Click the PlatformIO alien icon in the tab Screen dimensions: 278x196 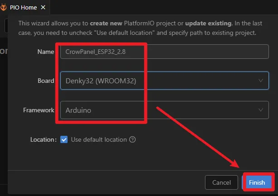click(4, 7)
